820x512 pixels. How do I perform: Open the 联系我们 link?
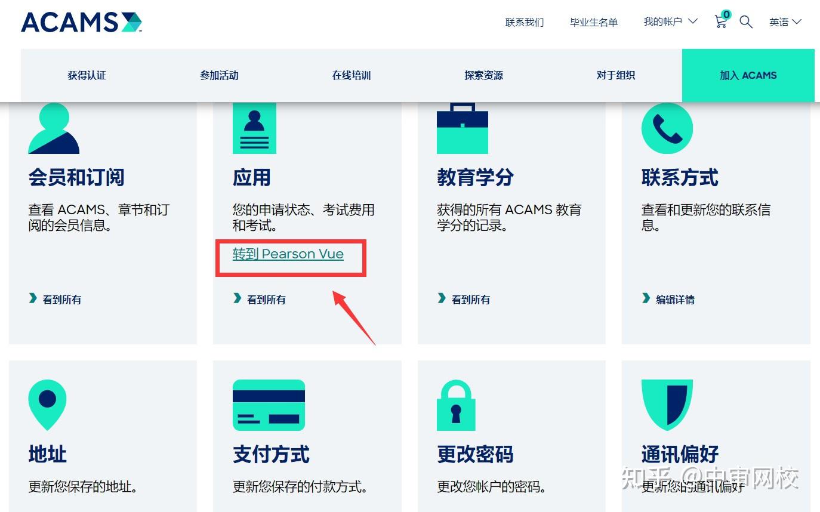pyautogui.click(x=525, y=22)
